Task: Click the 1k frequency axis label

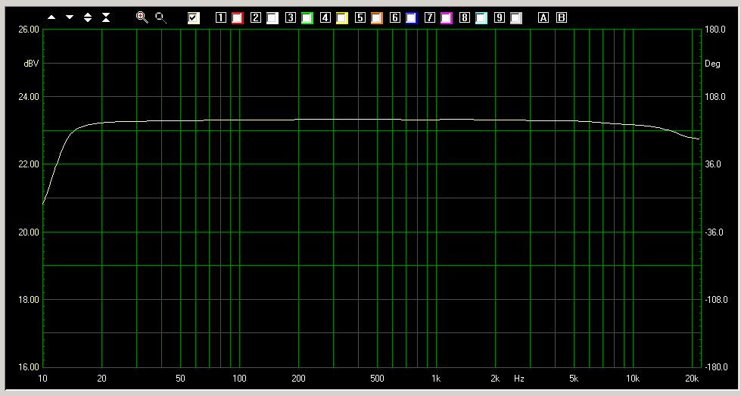Action: 436,379
